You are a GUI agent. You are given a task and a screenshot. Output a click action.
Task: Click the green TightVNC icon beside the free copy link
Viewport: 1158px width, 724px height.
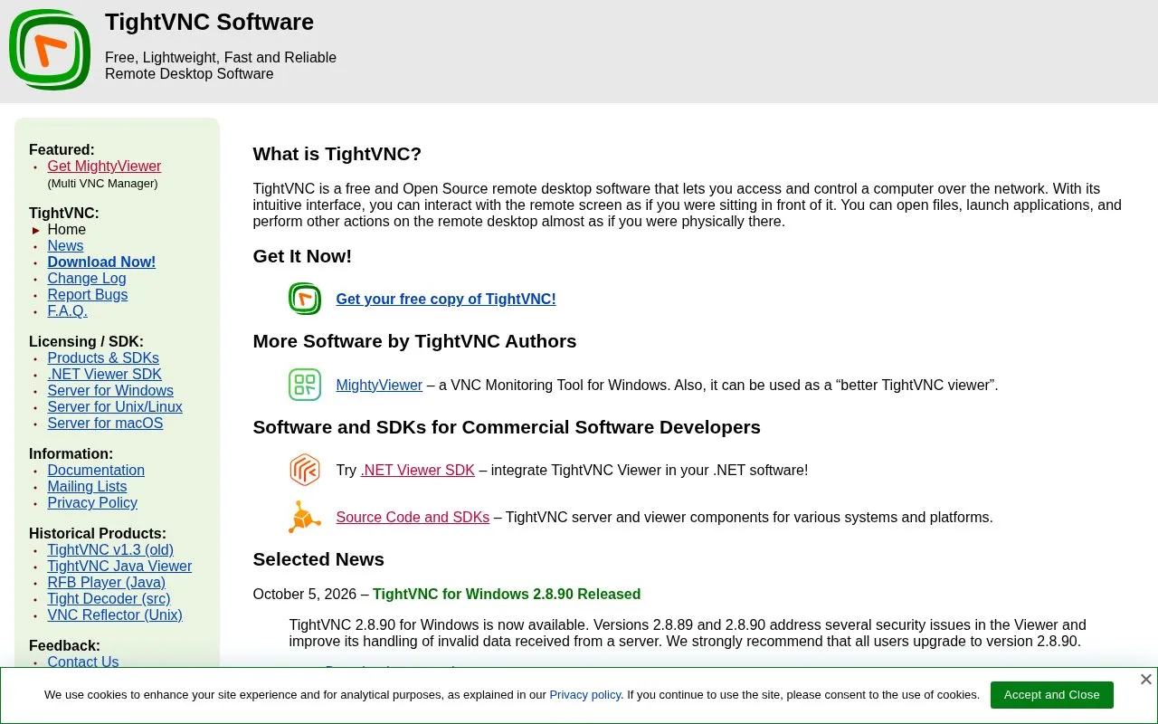point(305,299)
